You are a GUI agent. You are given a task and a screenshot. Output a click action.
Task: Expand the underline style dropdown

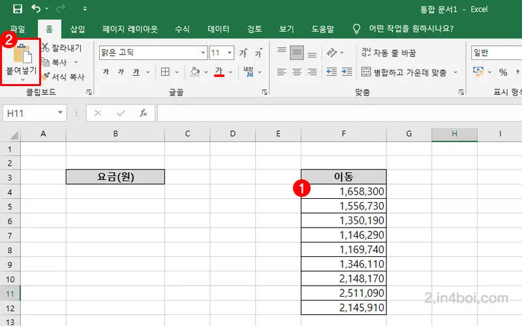click(148, 72)
